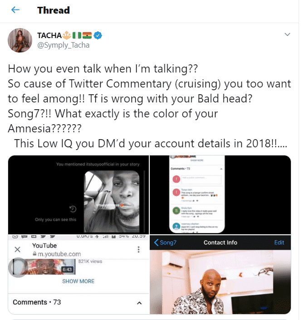Click SHOW MORE under the video

coord(78,281)
